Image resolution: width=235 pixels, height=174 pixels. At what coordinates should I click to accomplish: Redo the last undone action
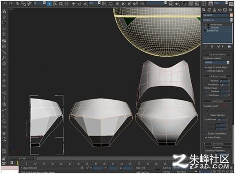pyautogui.click(x=11, y=3)
